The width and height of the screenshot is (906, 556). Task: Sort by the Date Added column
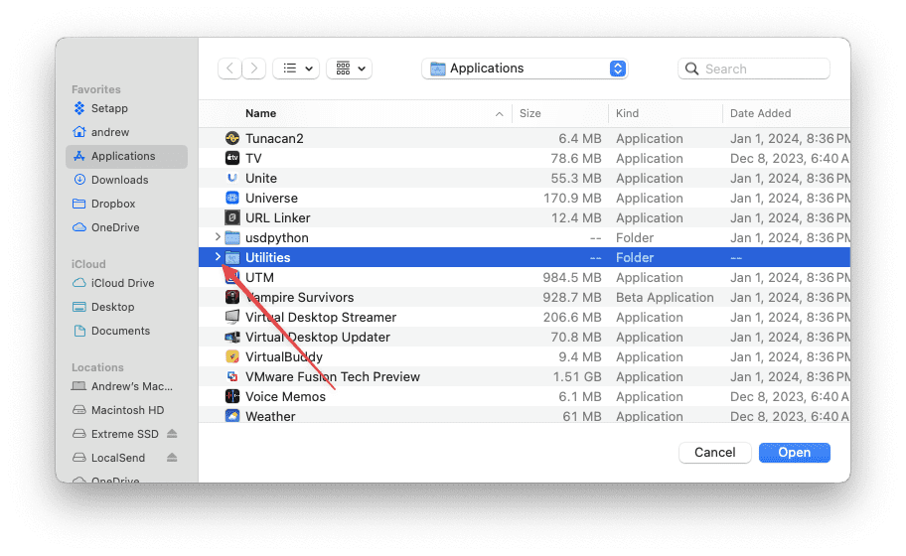coord(760,114)
